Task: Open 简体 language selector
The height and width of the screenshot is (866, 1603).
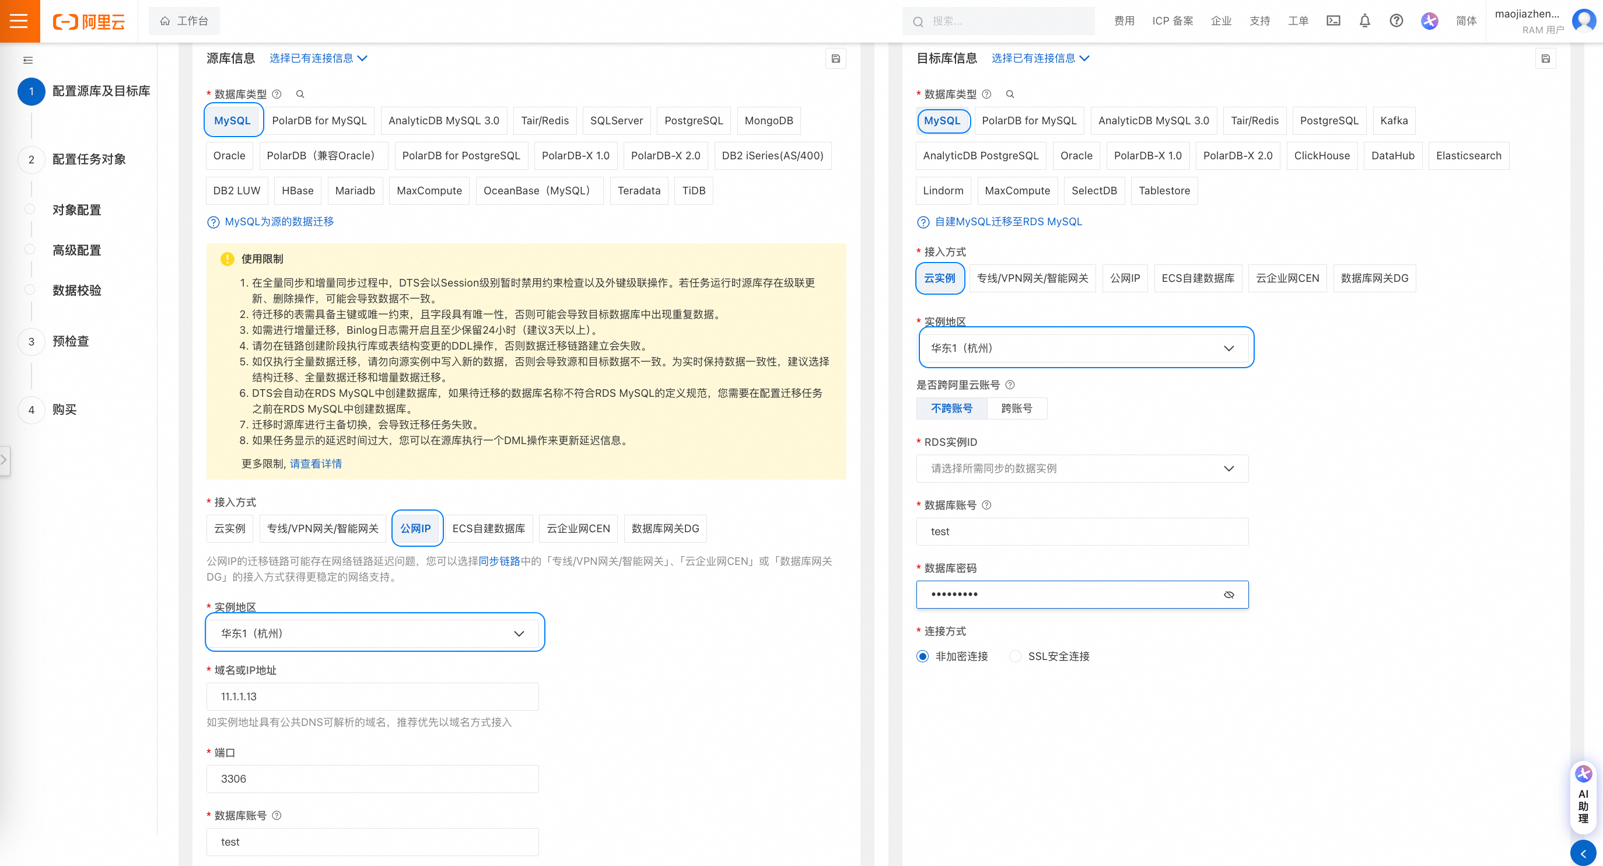Action: coord(1466,20)
